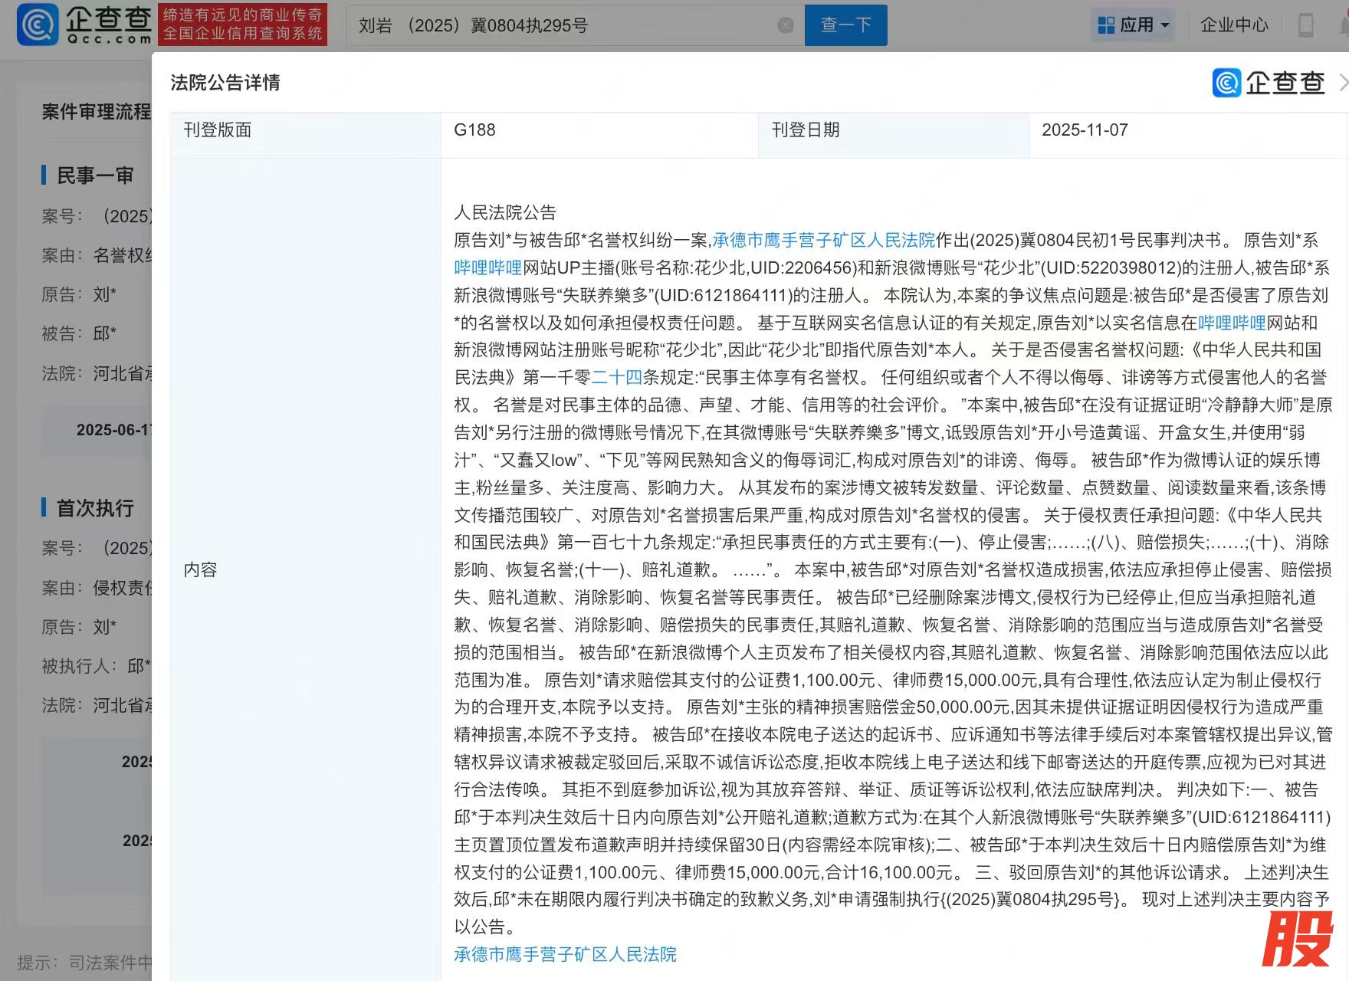Click into the search input field

tap(563, 25)
